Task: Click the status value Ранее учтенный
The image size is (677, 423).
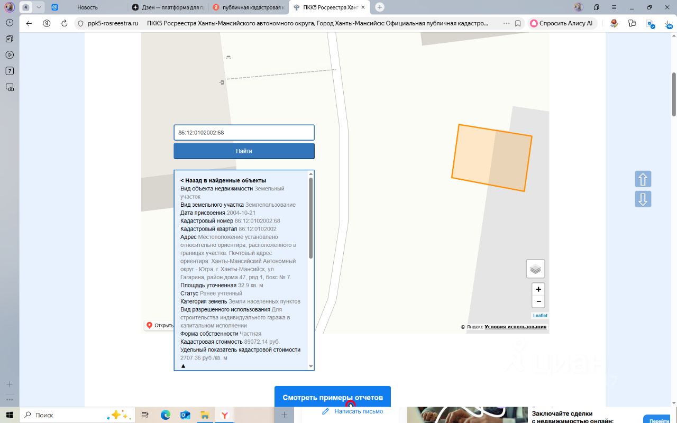Action: tap(221, 293)
